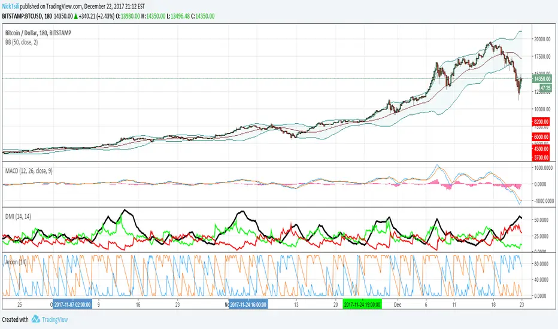Click the 1000.0000 MACD axis label
The width and height of the screenshot is (558, 329).
(x=543, y=167)
